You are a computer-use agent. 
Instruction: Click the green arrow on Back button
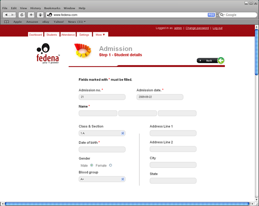(x=221, y=60)
